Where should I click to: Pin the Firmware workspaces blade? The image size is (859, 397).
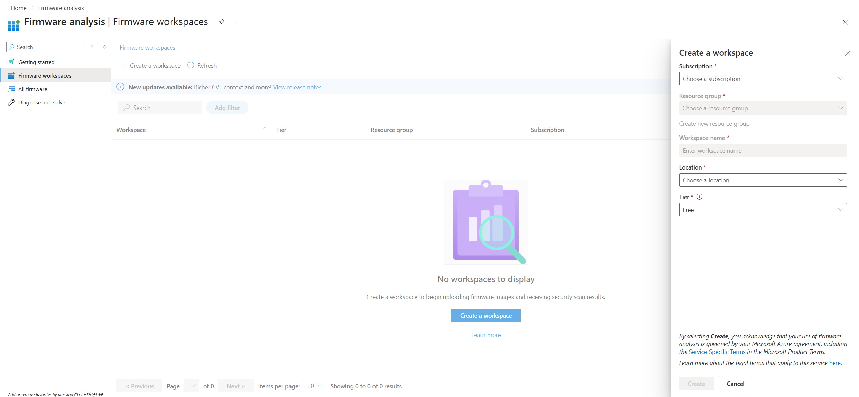[221, 22]
